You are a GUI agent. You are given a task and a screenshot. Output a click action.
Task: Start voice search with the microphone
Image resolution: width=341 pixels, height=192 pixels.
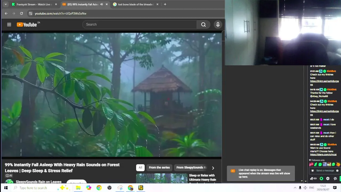(218, 25)
